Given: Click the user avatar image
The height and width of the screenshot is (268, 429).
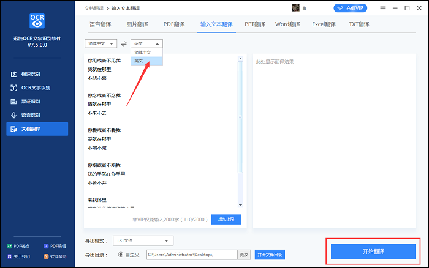Looking at the screenshot, I should pos(296,8).
